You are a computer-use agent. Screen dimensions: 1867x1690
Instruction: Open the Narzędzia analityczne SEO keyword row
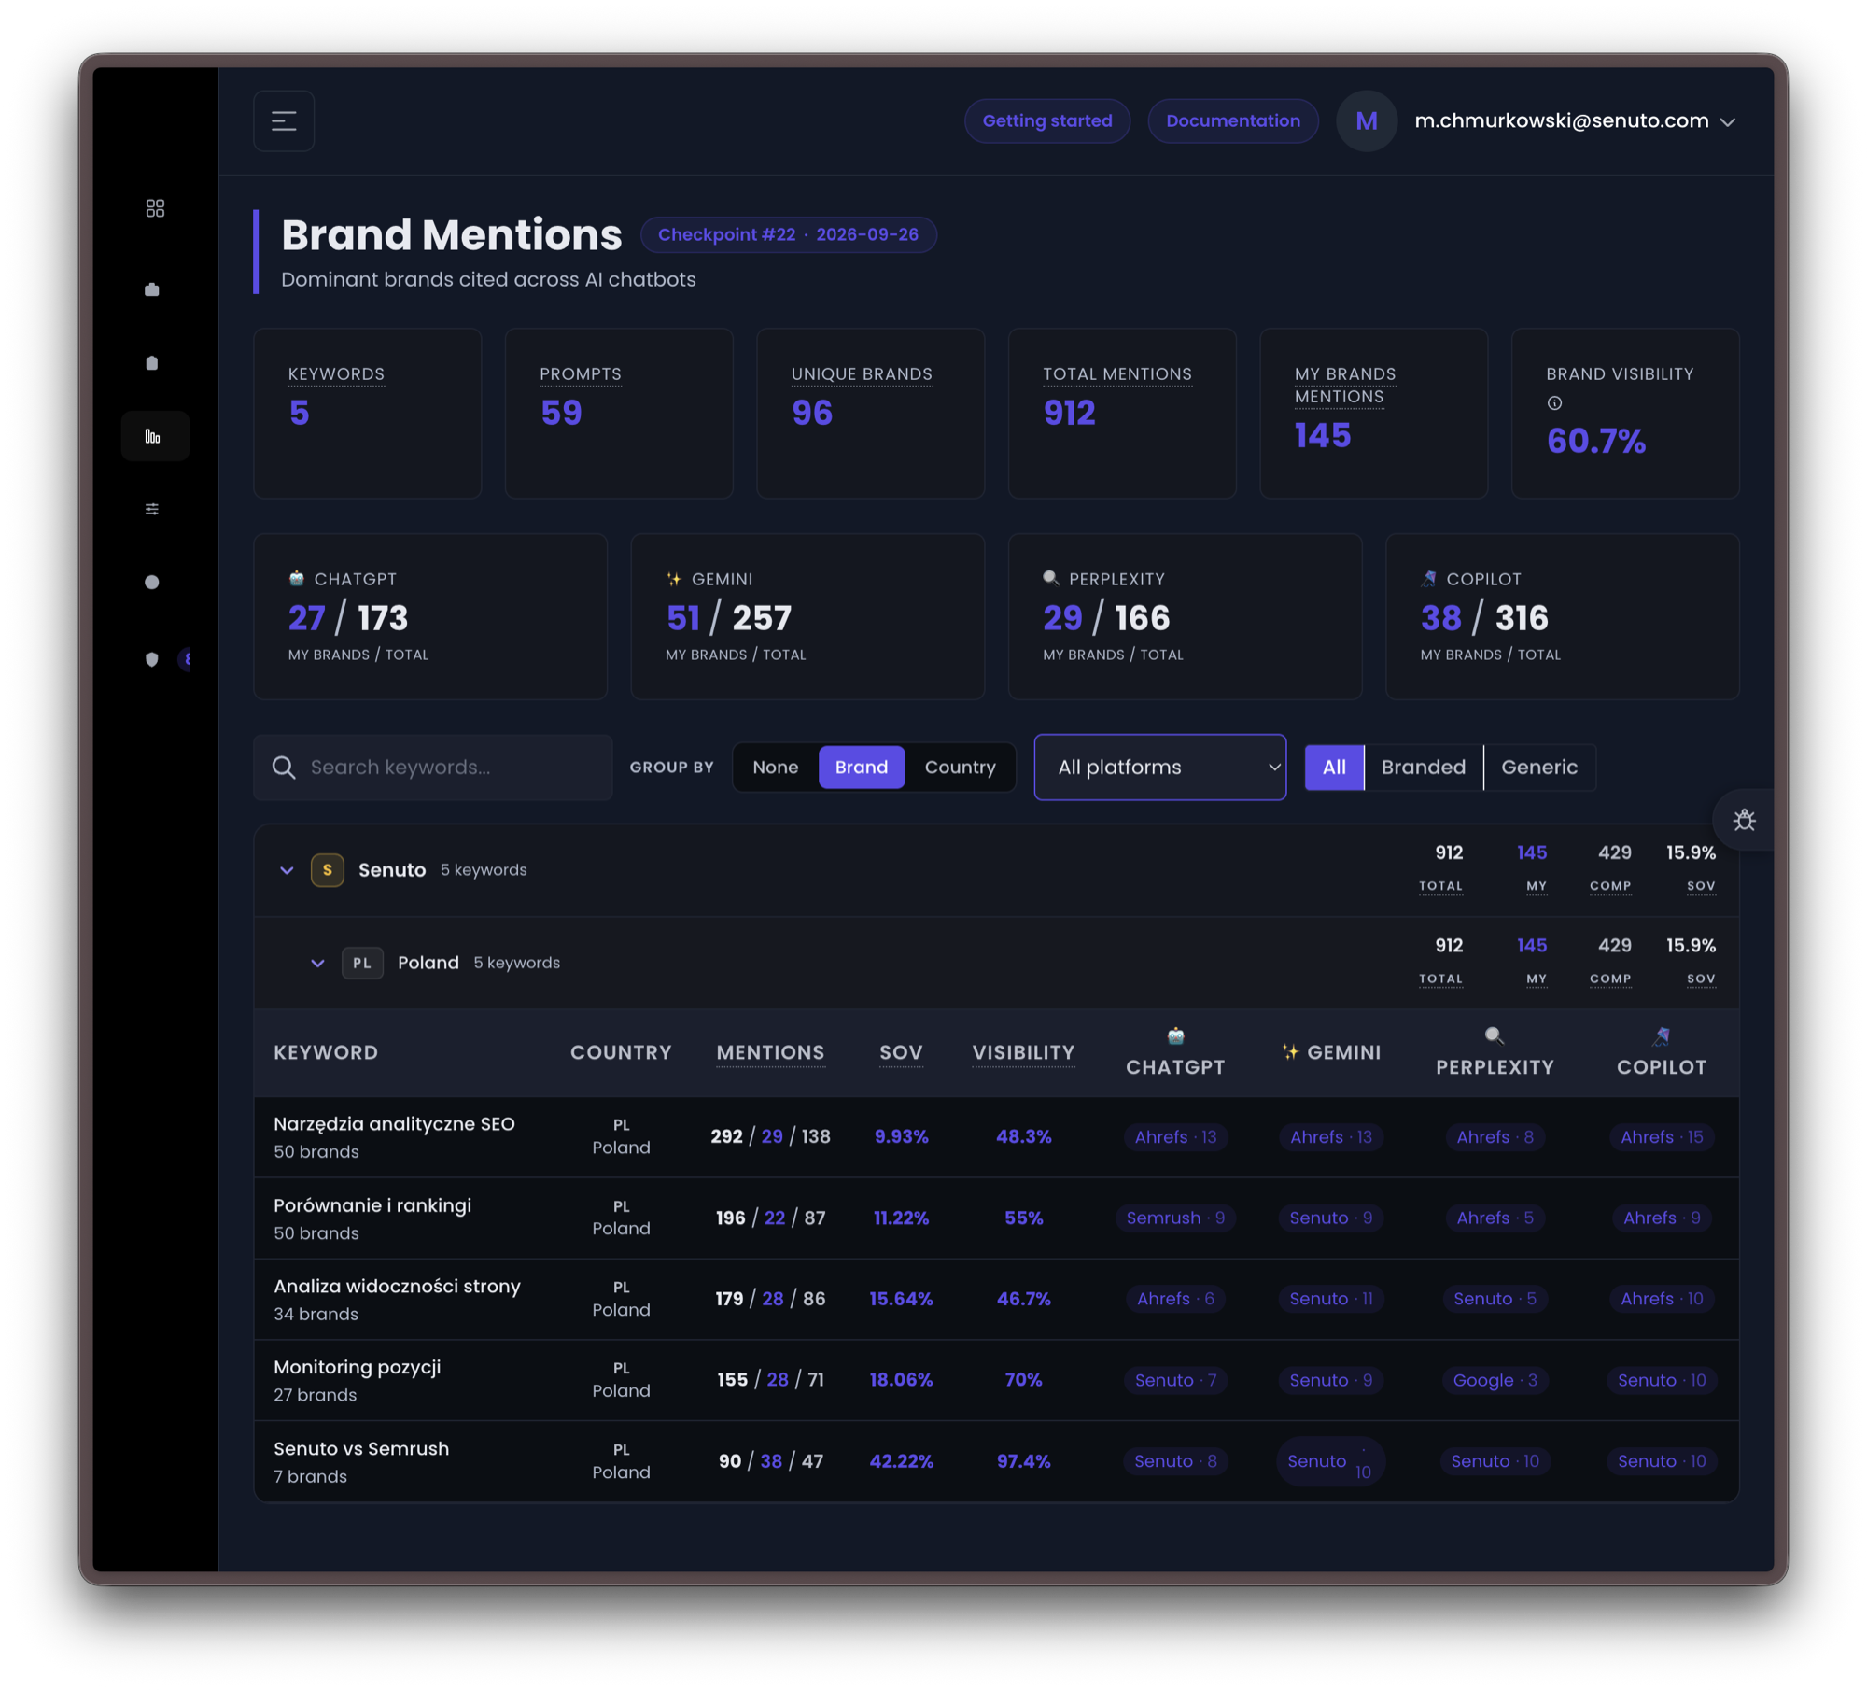[996, 1136]
